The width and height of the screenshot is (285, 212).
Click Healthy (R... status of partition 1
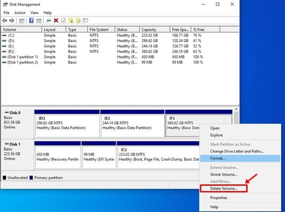point(127,57)
